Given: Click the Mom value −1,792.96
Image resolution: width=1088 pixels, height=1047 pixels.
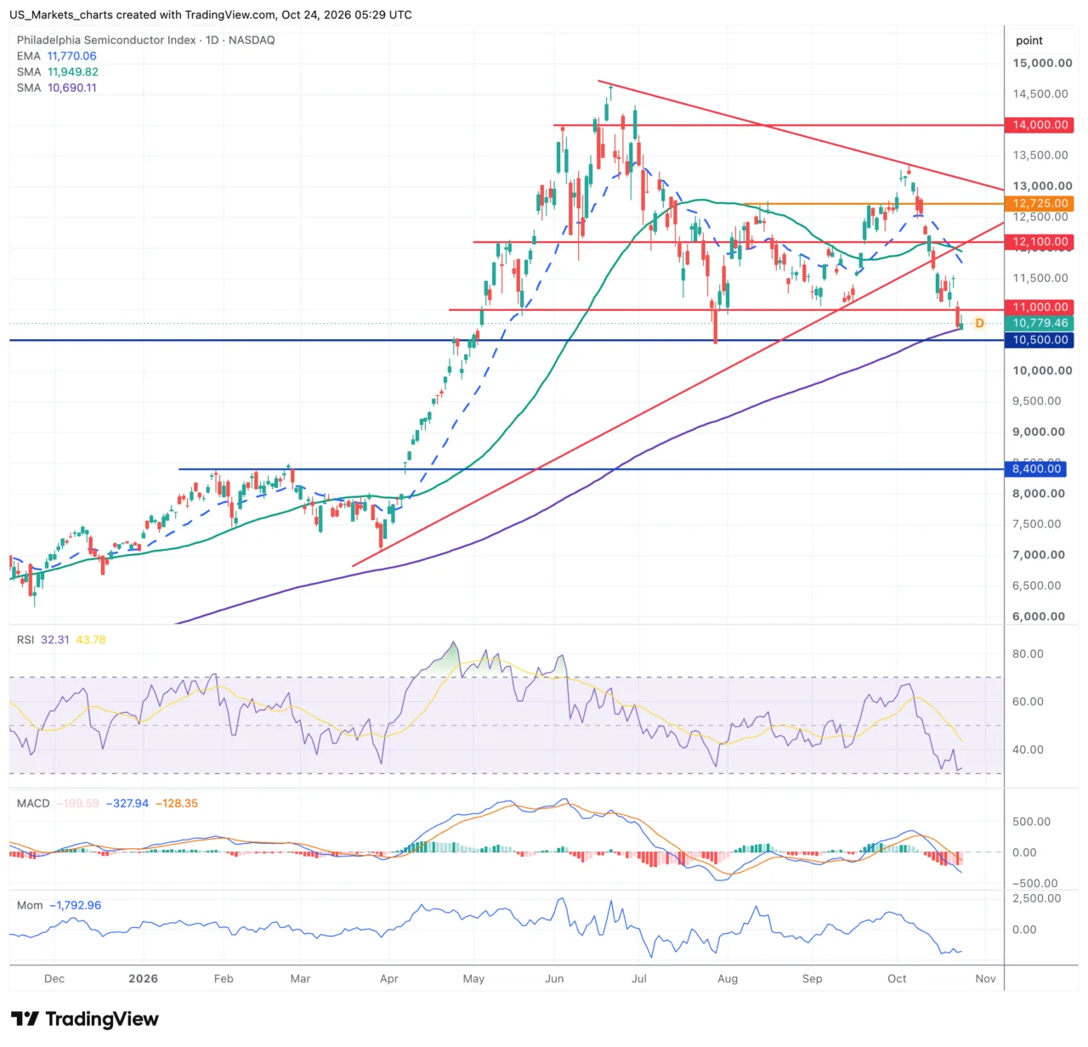Looking at the screenshot, I should point(75,905).
